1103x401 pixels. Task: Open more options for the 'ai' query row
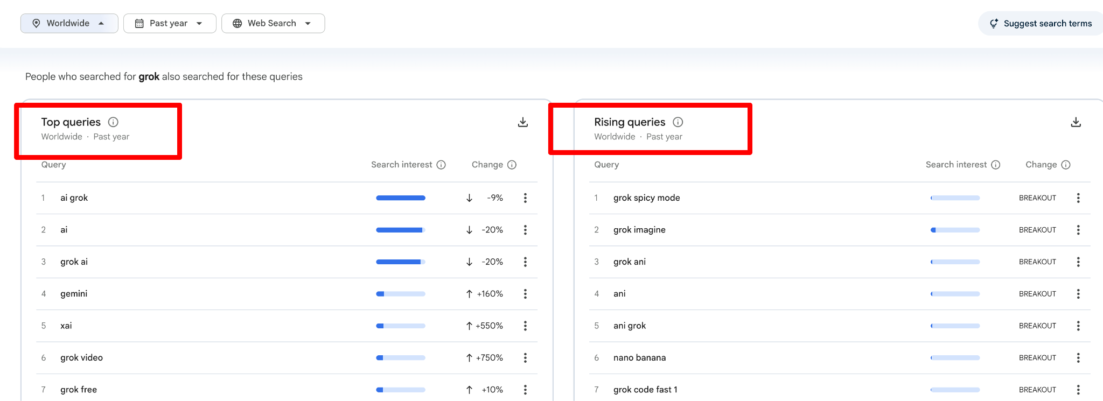525,230
